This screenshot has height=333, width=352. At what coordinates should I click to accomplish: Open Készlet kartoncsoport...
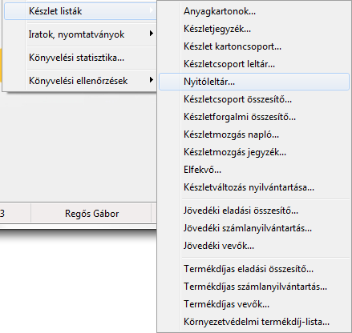point(254,46)
